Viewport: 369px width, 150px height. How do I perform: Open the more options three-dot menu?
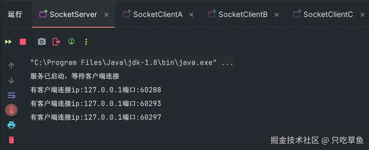pos(86,42)
